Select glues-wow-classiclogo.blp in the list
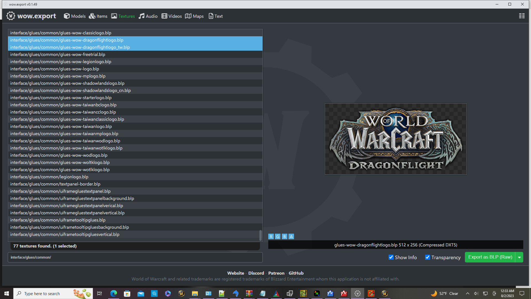 [x=135, y=33]
